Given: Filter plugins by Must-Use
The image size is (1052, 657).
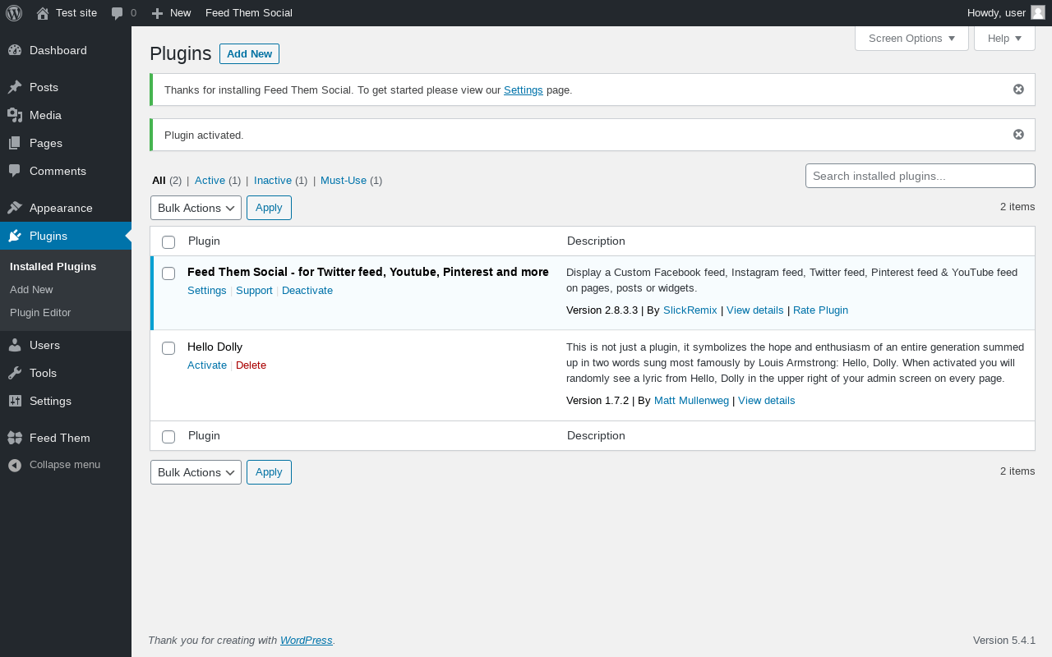Looking at the screenshot, I should [344, 181].
